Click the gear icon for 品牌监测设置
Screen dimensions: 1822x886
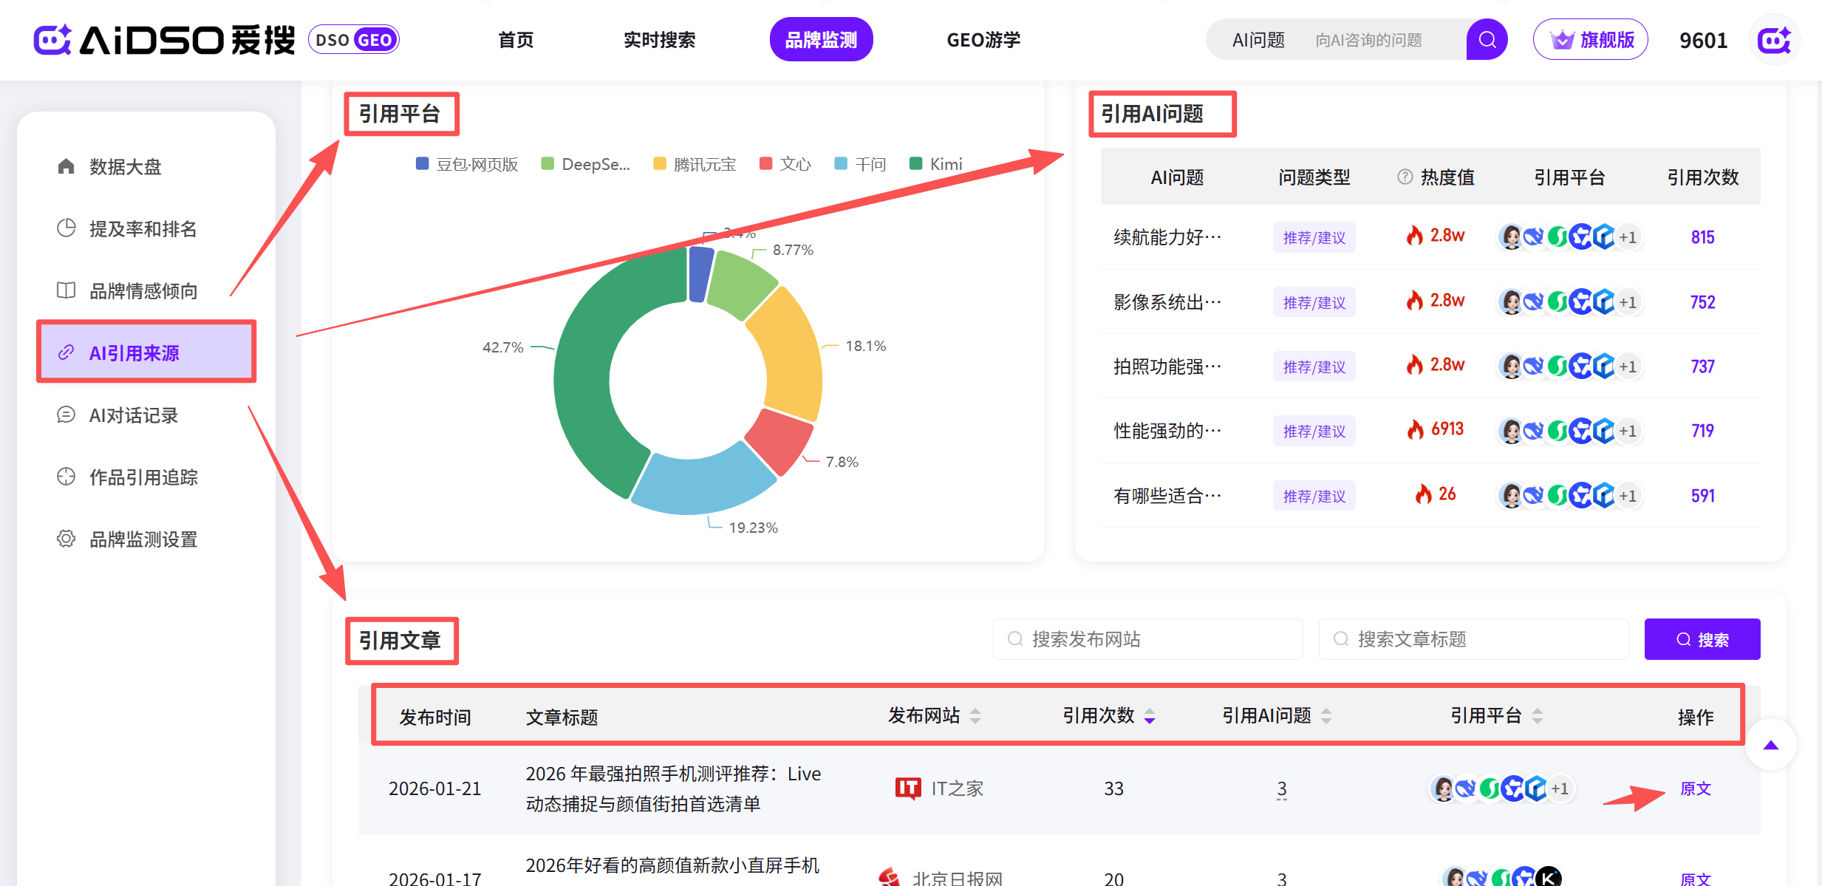click(66, 539)
